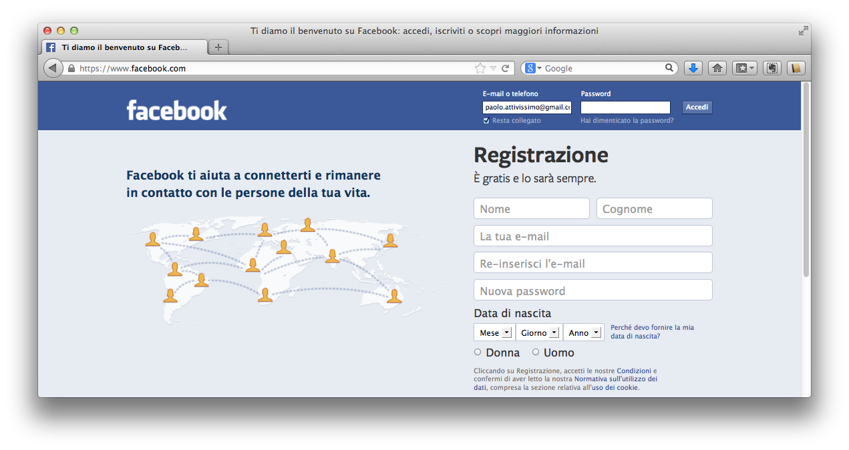Click the Nome input field
849x450 pixels.
pyautogui.click(x=532, y=208)
